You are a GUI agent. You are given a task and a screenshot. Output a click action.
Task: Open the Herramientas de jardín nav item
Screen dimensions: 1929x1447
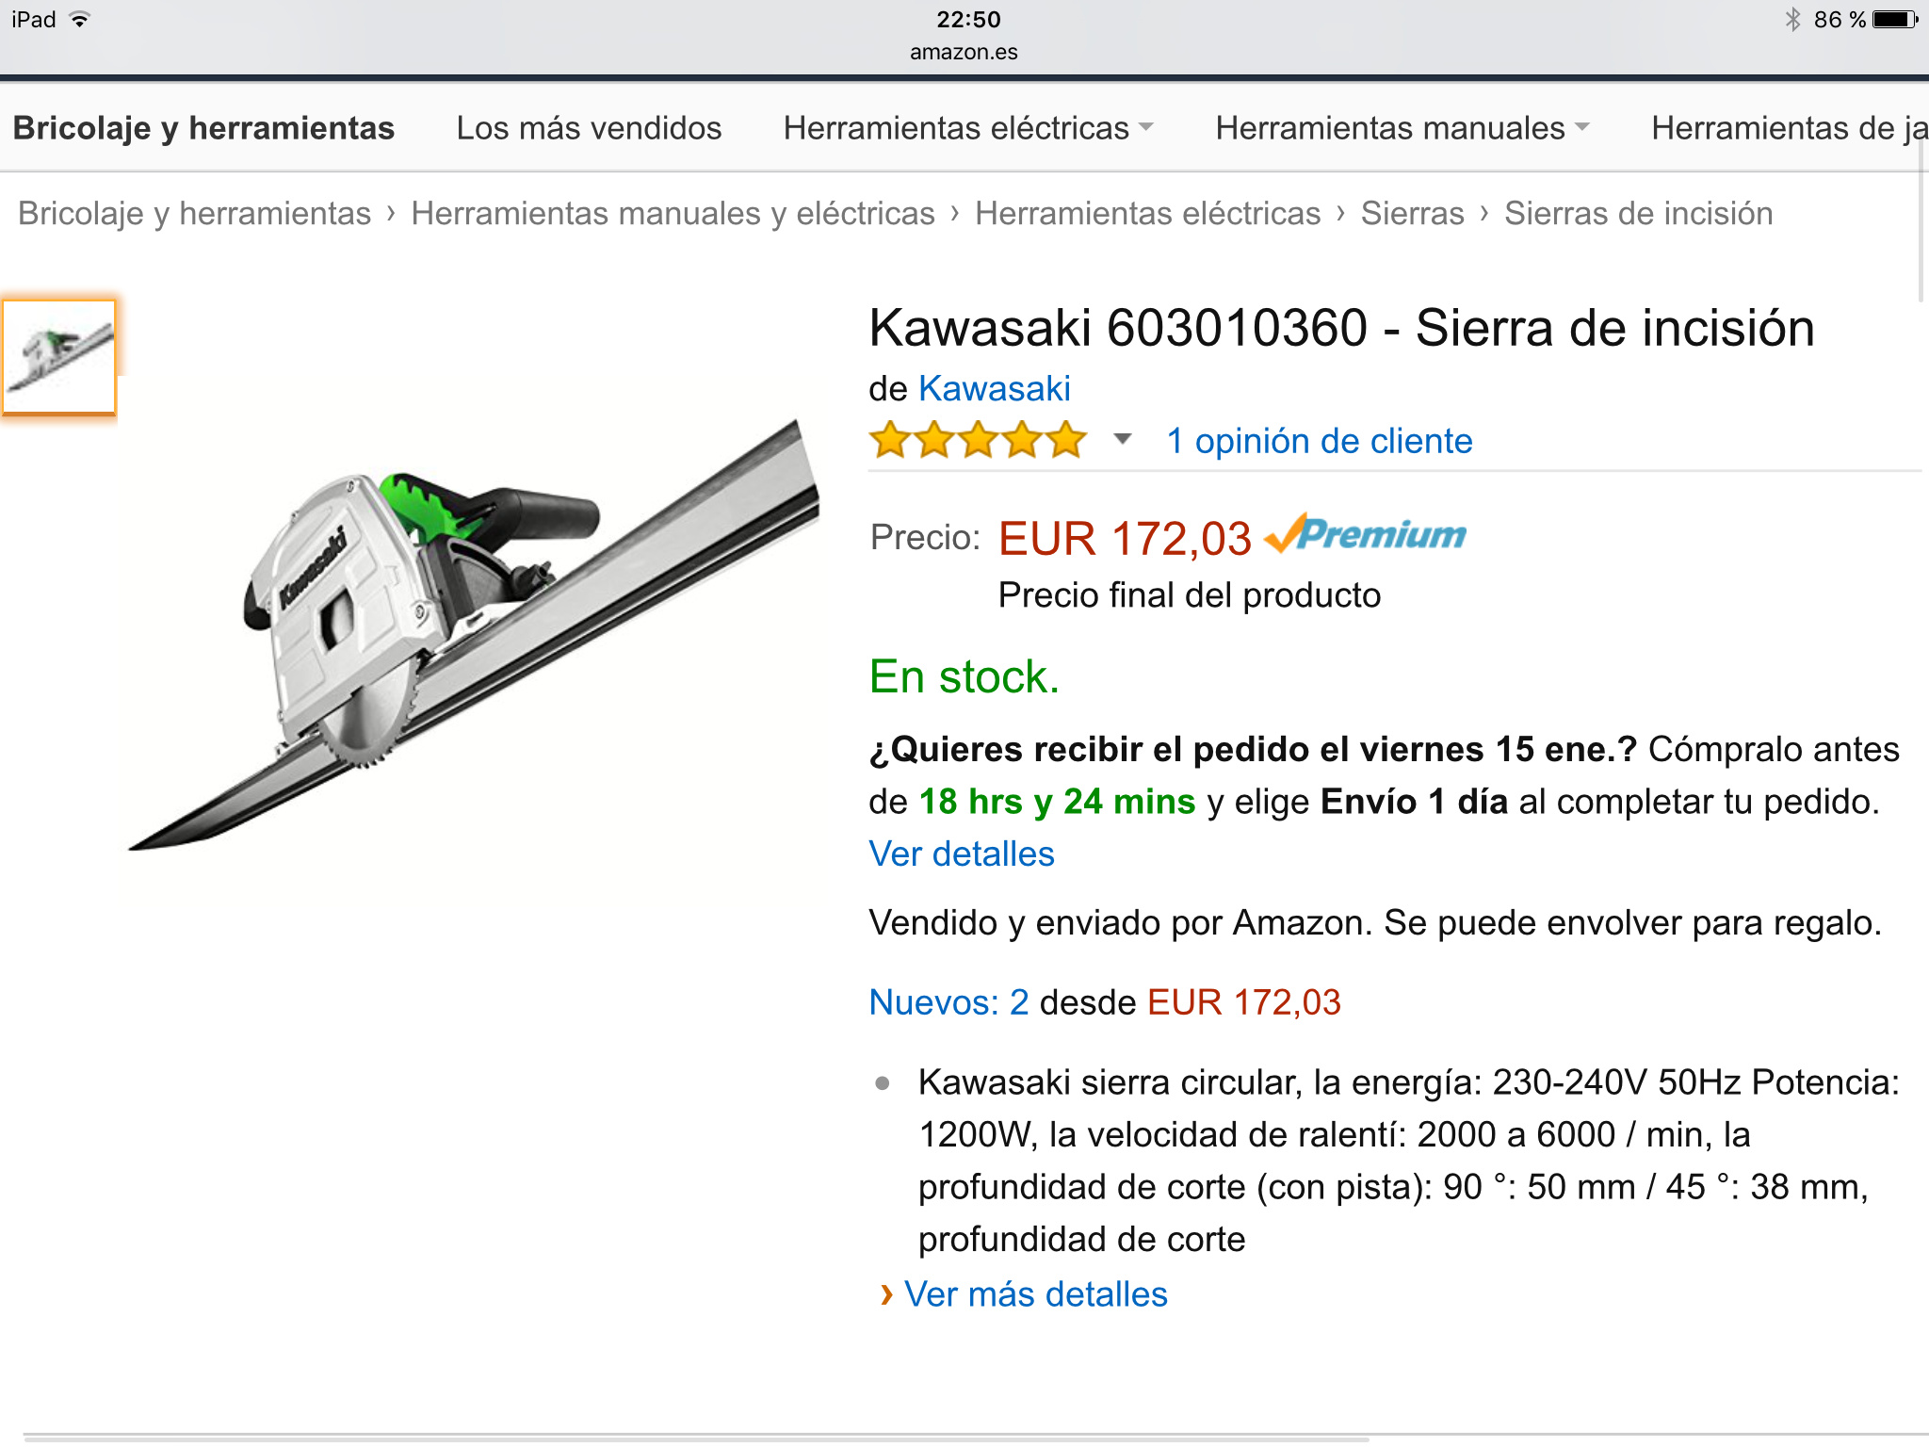click(x=1790, y=128)
